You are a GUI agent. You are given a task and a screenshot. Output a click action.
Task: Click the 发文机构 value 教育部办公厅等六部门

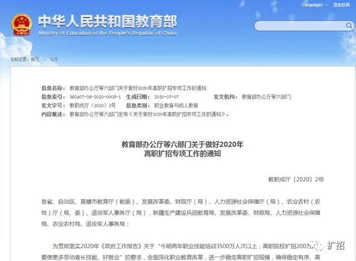click(266, 97)
